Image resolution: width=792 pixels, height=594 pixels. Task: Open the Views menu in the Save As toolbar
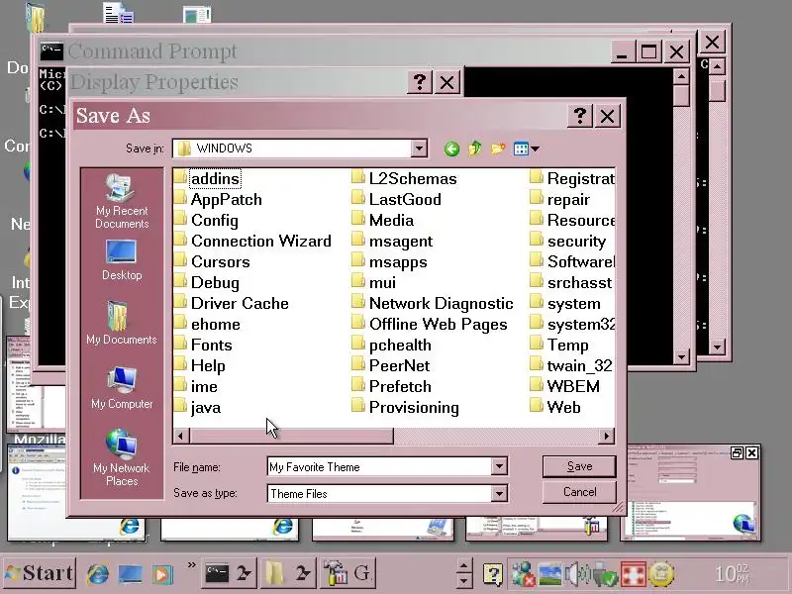526,148
